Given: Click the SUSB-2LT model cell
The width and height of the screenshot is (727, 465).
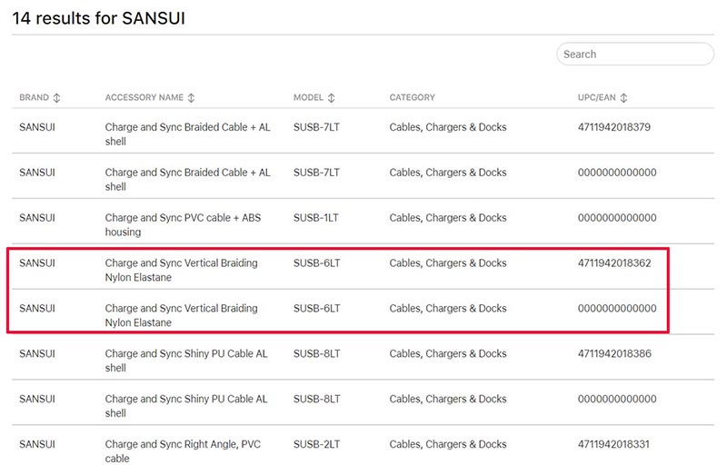Looking at the screenshot, I should point(316,444).
